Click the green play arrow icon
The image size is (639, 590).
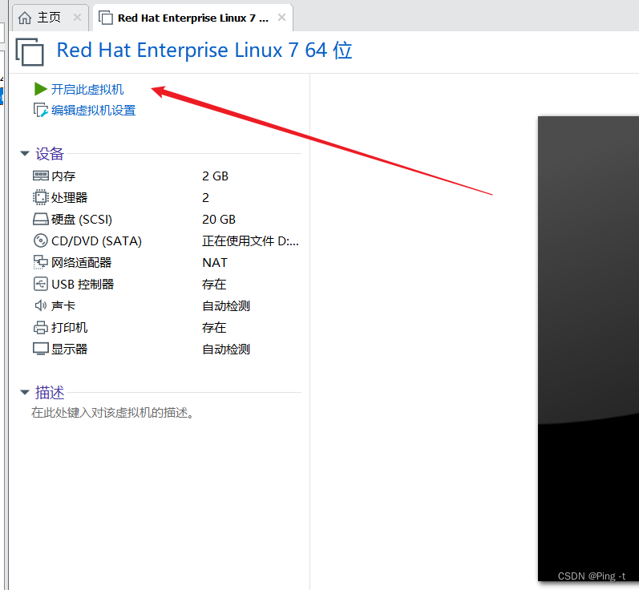coord(41,89)
